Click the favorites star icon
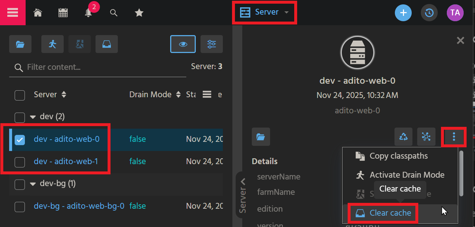This screenshot has height=227, width=475. click(x=139, y=13)
